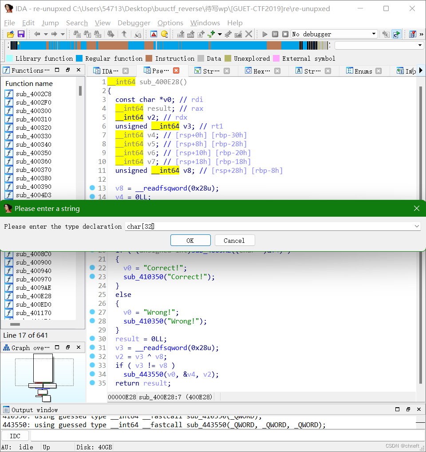Toggle the breakpoint dot on line 31
The width and height of the screenshot is (426, 452).
tap(93, 347)
